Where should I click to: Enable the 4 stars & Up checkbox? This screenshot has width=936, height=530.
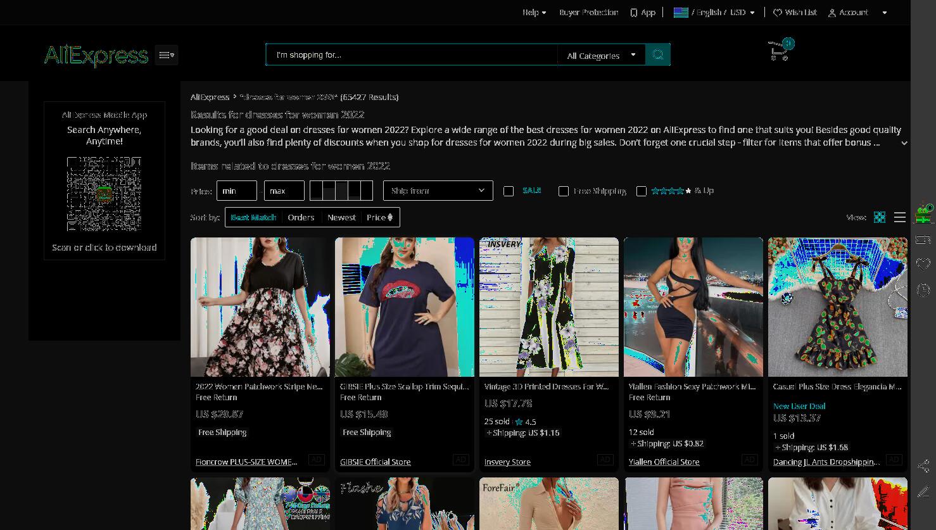coord(642,191)
